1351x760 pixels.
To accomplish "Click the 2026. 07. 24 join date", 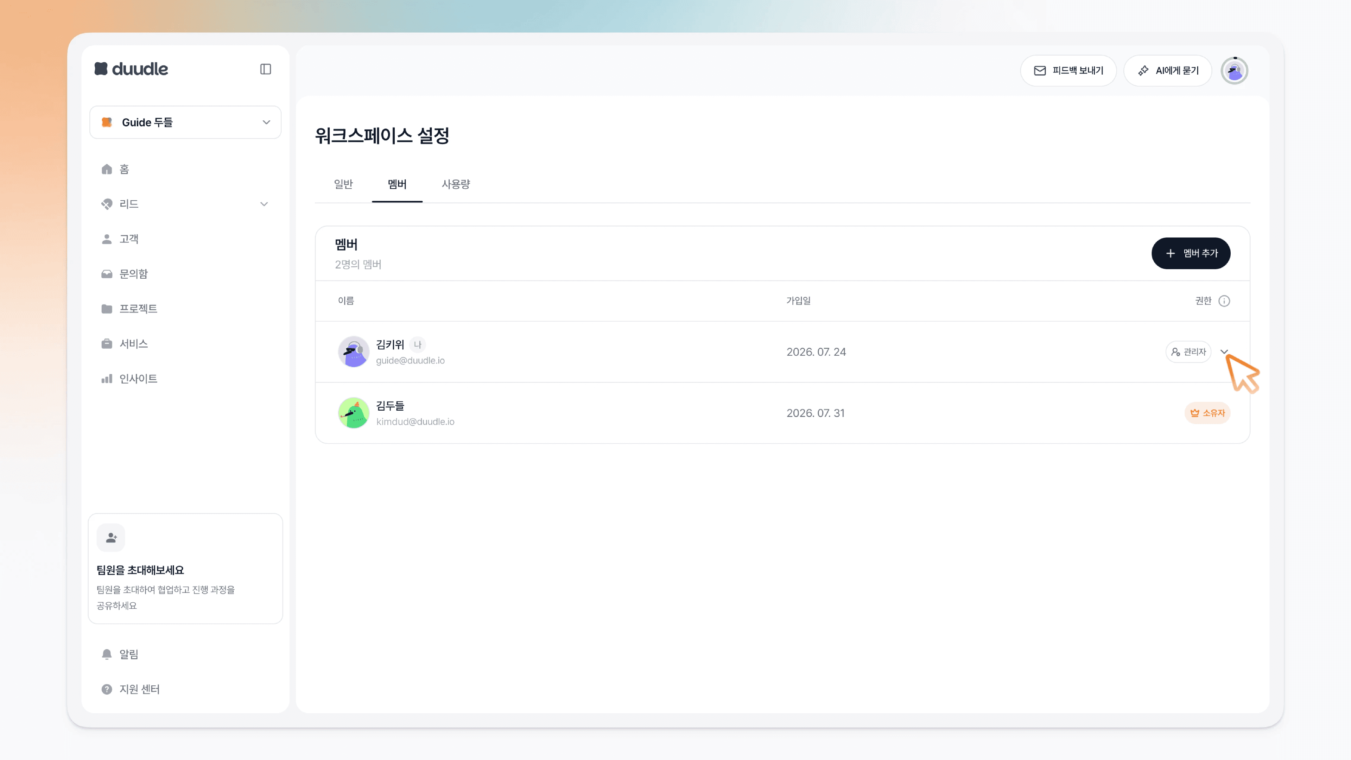I will coord(816,352).
